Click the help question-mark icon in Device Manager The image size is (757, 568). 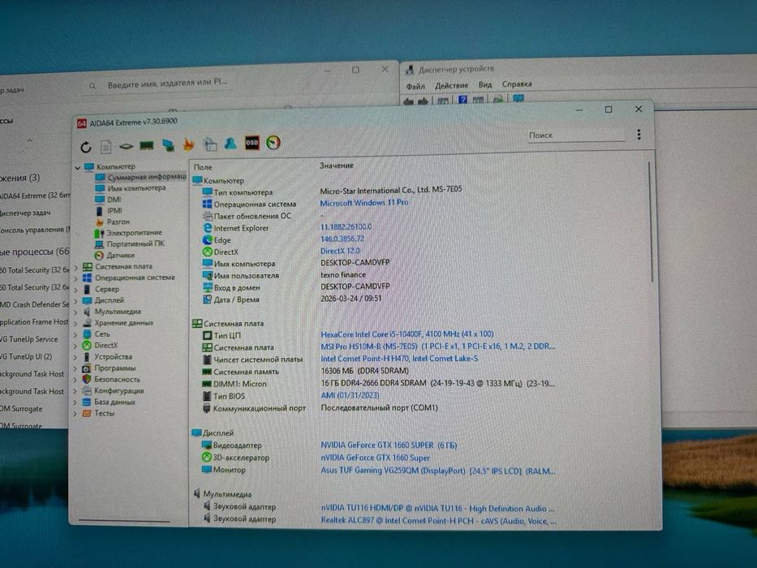coord(462,100)
